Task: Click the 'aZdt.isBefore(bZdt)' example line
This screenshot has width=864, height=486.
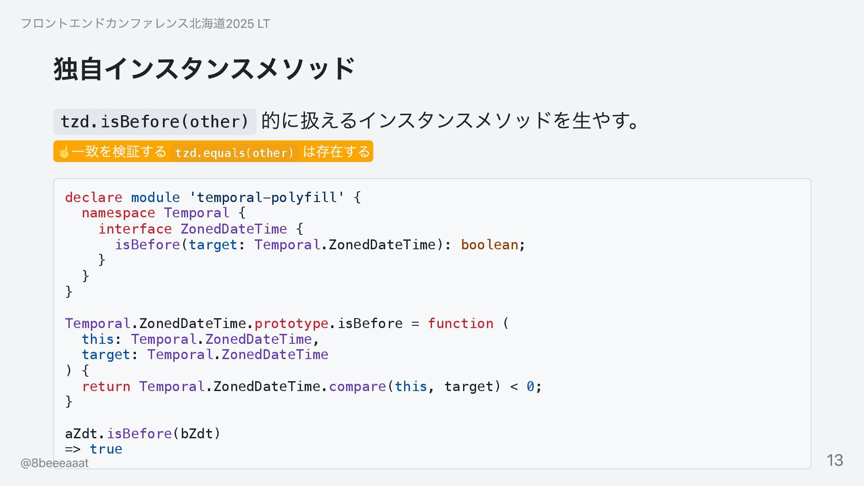Action: pyautogui.click(x=143, y=433)
